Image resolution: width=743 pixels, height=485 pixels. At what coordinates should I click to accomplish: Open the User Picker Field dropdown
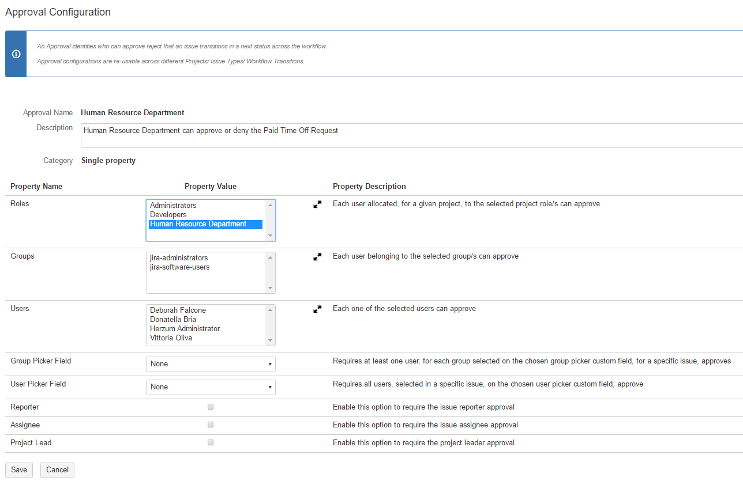pos(211,387)
